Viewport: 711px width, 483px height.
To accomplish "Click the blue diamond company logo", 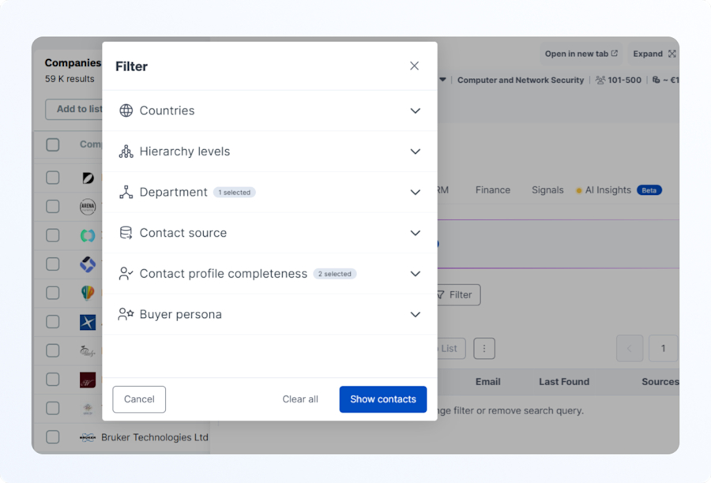I will (x=88, y=264).
